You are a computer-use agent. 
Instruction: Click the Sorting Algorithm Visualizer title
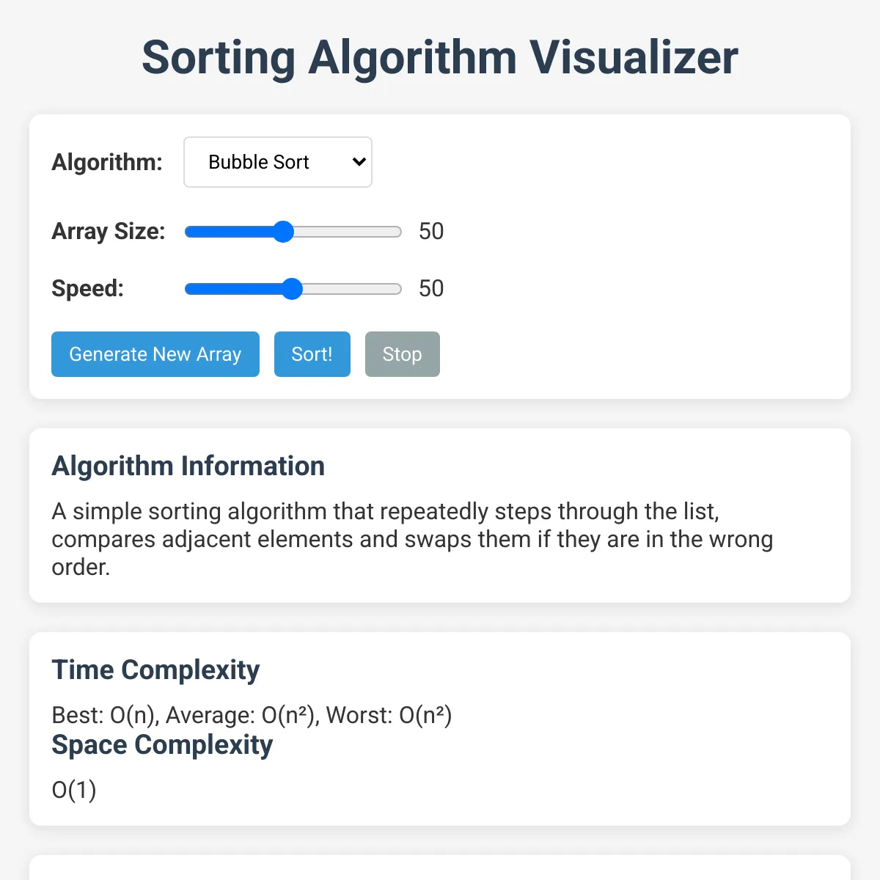coord(440,57)
